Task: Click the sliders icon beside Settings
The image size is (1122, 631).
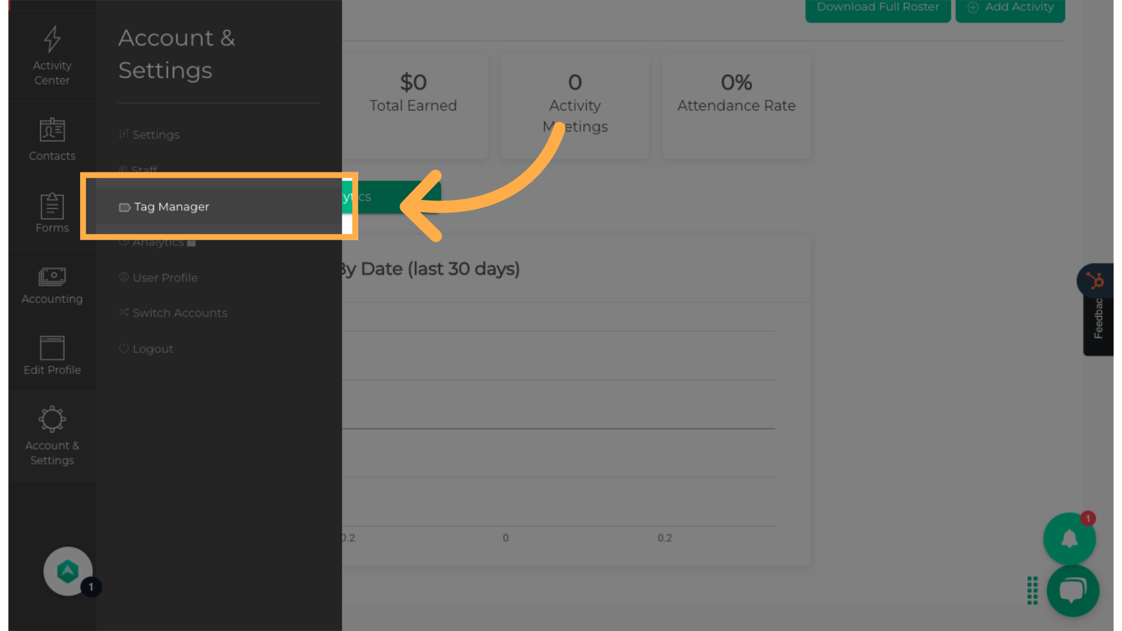Action: point(123,134)
